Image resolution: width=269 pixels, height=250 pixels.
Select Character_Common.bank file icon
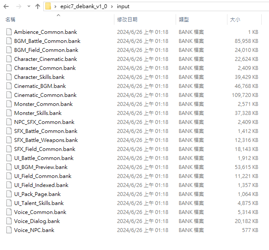coord(9,68)
